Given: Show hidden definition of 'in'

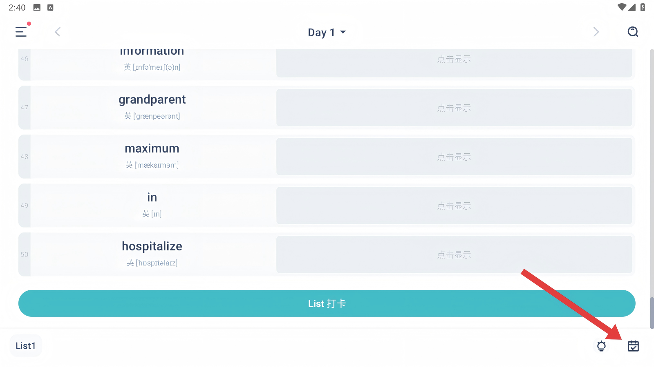Looking at the screenshot, I should pyautogui.click(x=454, y=206).
